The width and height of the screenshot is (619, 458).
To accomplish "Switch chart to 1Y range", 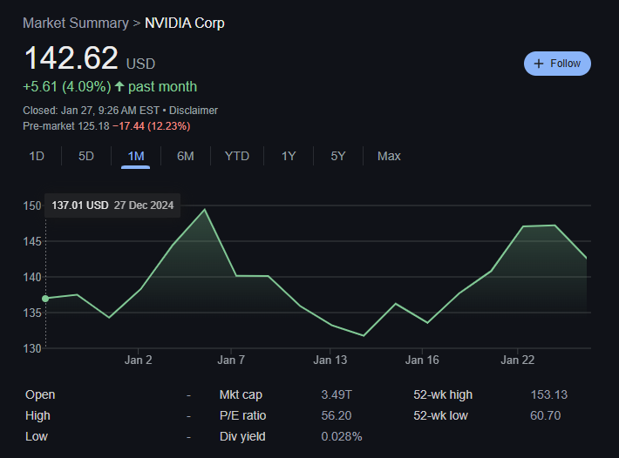I will [289, 156].
